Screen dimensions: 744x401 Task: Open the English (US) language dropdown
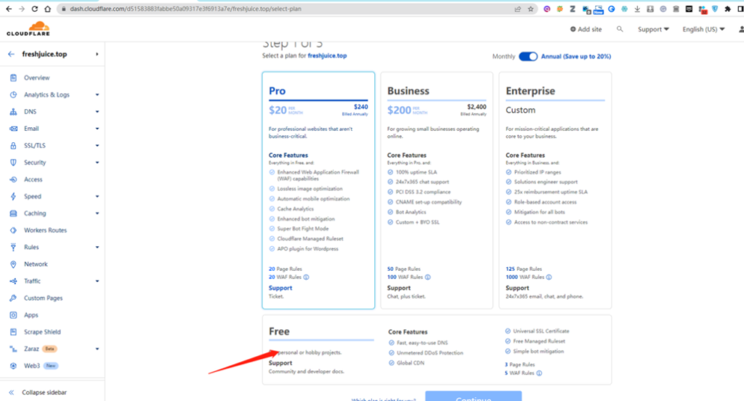click(703, 30)
